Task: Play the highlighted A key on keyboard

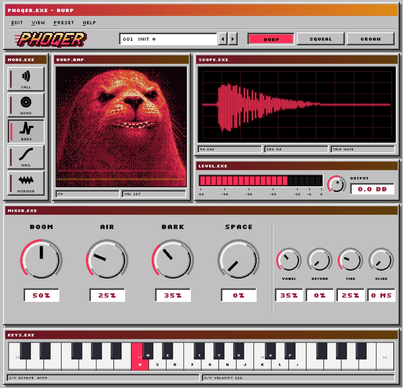Action: pos(140,364)
